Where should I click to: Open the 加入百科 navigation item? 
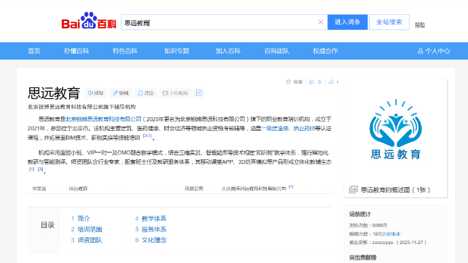pyautogui.click(x=228, y=51)
